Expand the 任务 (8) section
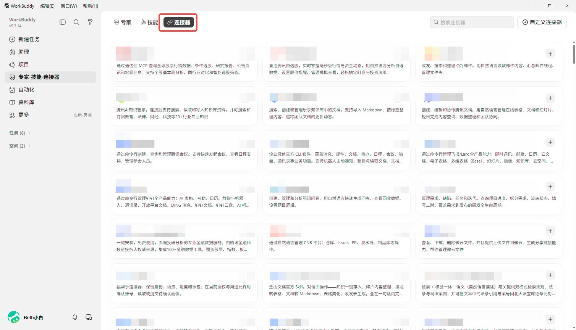Screen dimensions: 576x330 pyautogui.click(x=20, y=133)
